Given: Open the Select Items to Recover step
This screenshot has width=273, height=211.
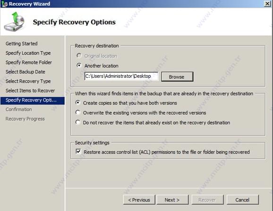Looking at the screenshot, I should tap(30, 91).
